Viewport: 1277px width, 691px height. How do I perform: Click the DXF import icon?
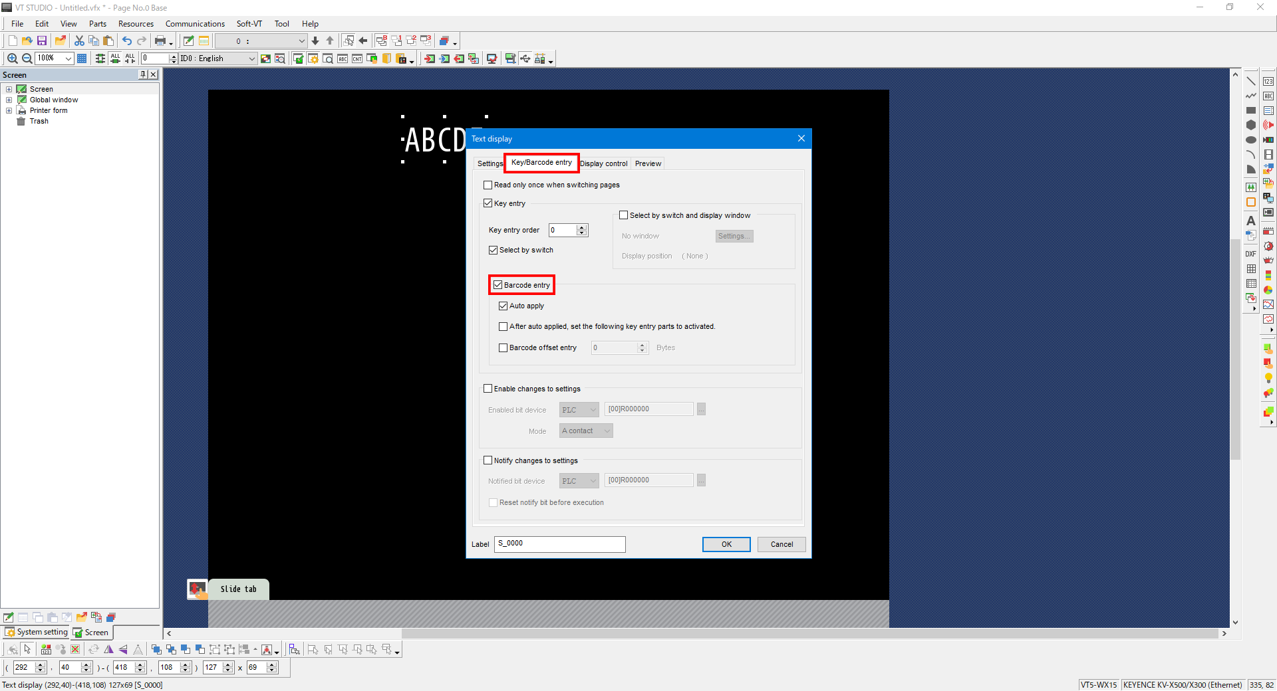[1251, 254]
